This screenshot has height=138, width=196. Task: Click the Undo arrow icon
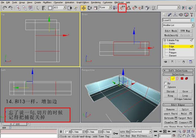point(5,8)
